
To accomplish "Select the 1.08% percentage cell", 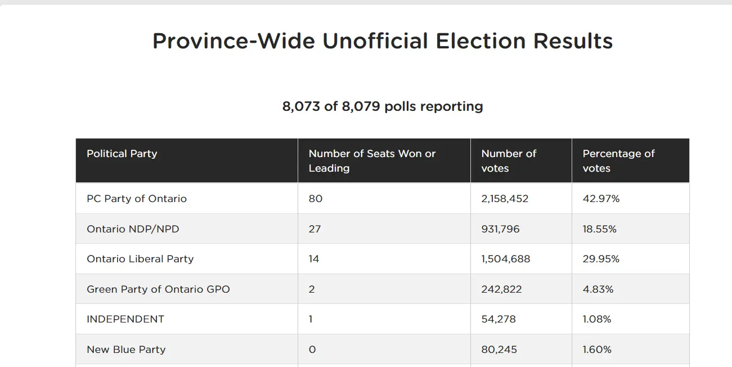I will (597, 319).
